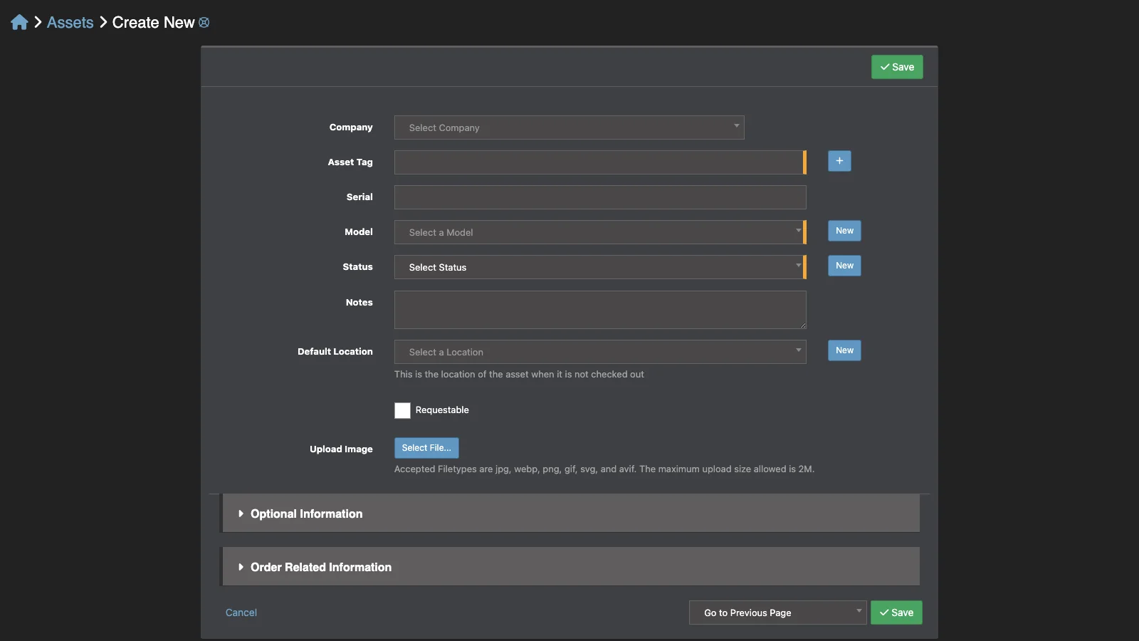Click the Asset Tag field label
This screenshot has height=641, width=1139.
pos(350,162)
